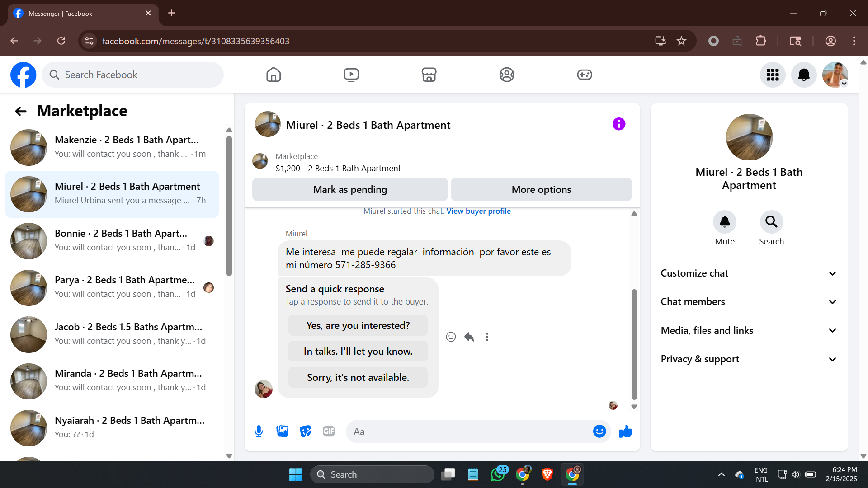The image size is (868, 488).
Task: Open Facebook notifications bell
Action: [804, 75]
